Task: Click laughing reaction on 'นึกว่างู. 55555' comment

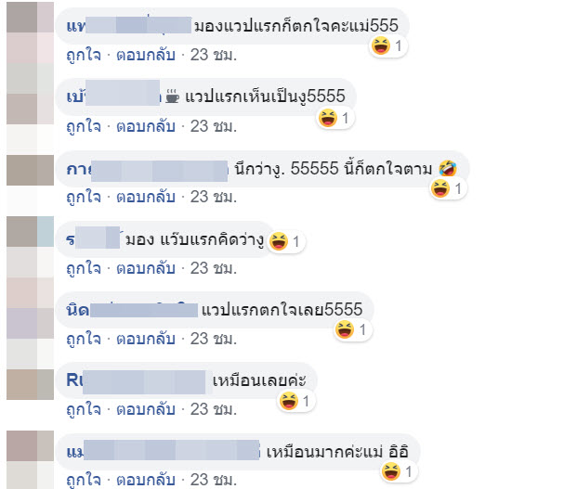Action: [448, 189]
